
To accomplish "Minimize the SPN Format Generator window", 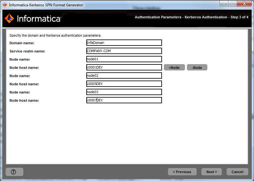I will coord(224,4).
